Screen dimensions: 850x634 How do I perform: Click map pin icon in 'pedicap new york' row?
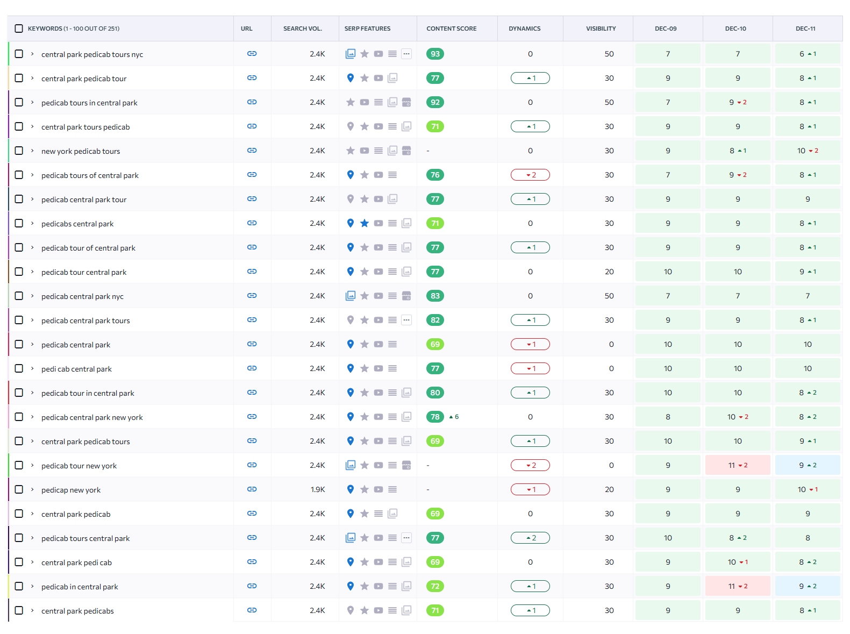(x=351, y=489)
